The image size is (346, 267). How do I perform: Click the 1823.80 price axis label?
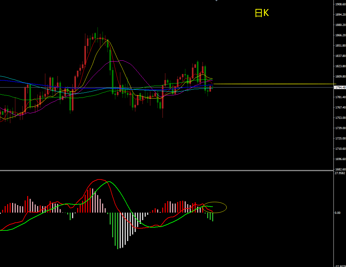[x=340, y=66]
